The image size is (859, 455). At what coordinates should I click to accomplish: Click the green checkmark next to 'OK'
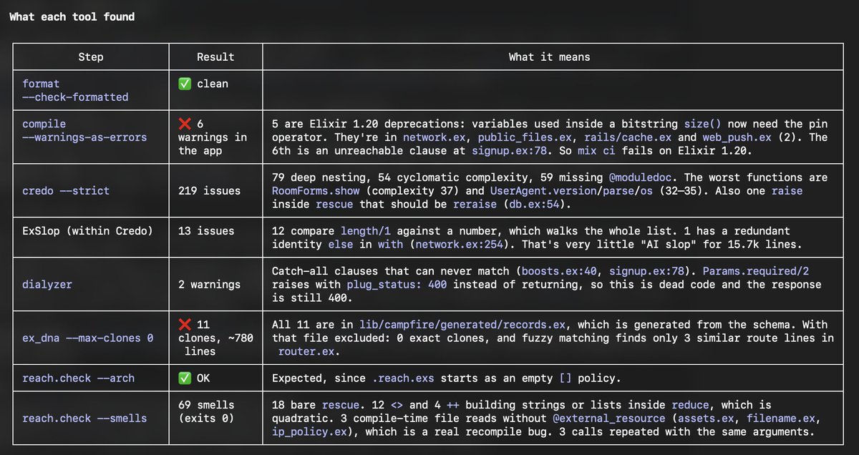pyautogui.click(x=185, y=378)
